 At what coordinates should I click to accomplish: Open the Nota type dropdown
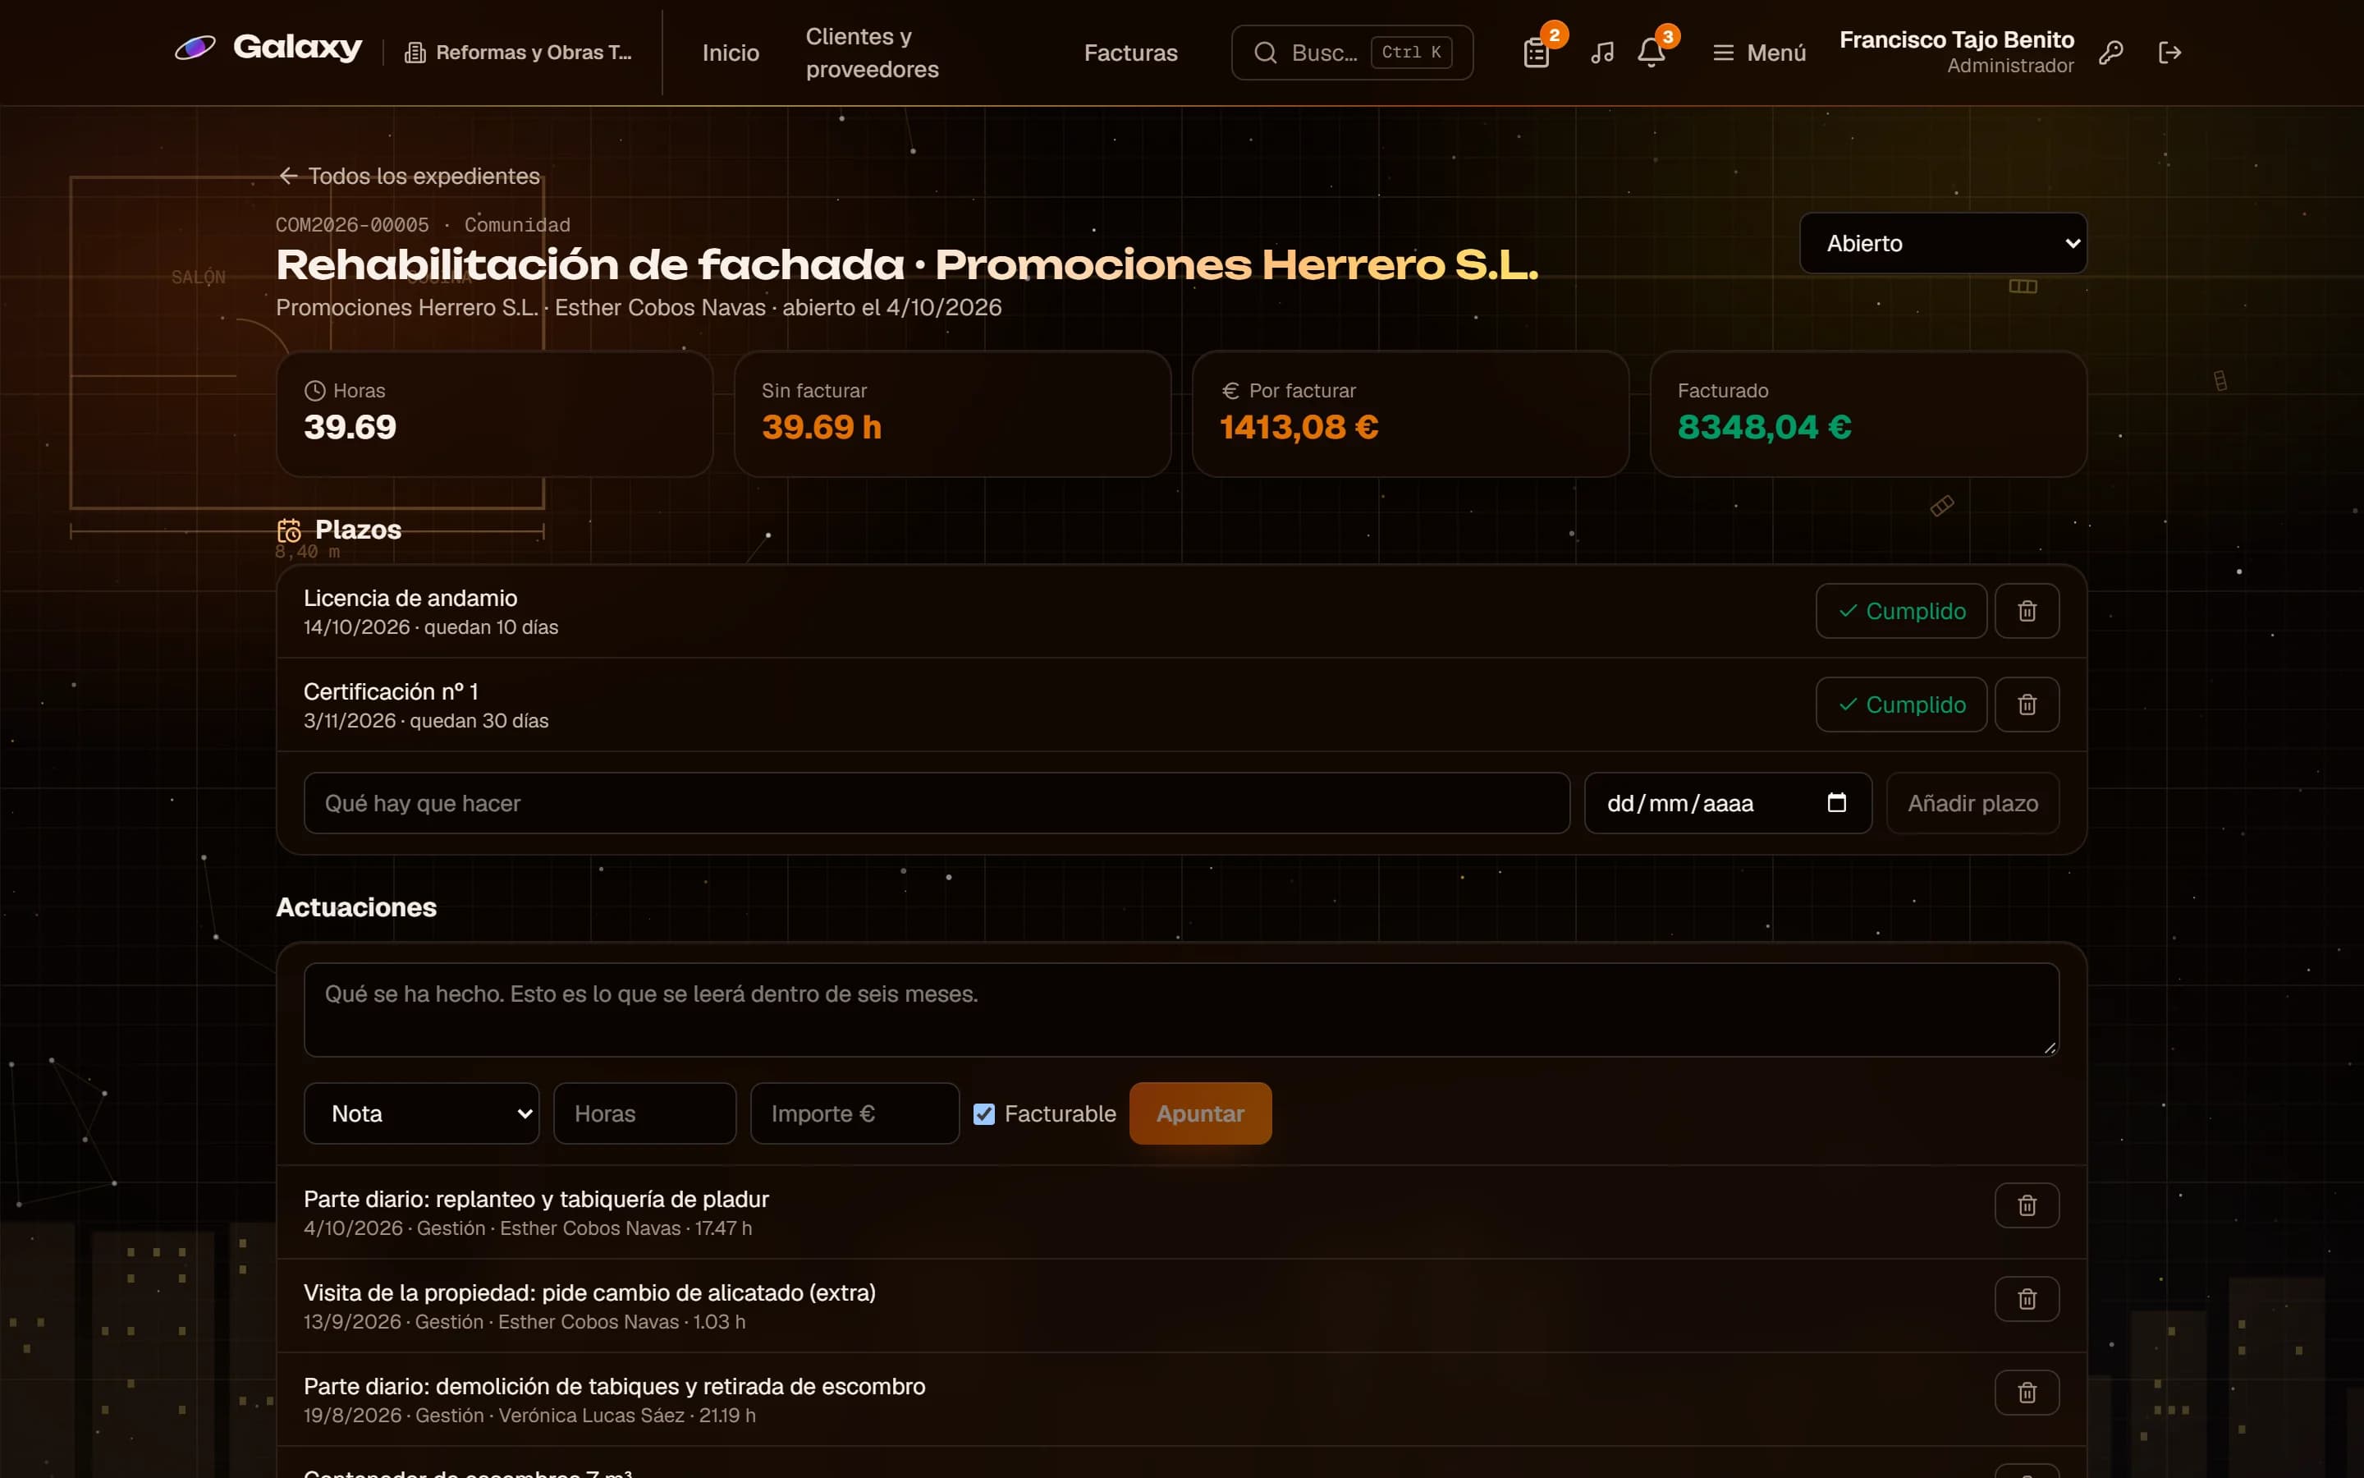[421, 1113]
